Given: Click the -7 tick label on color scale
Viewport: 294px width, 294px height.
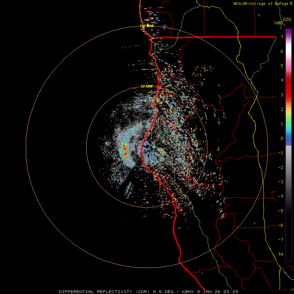Looking at the screenshot, I should coord(281,240).
